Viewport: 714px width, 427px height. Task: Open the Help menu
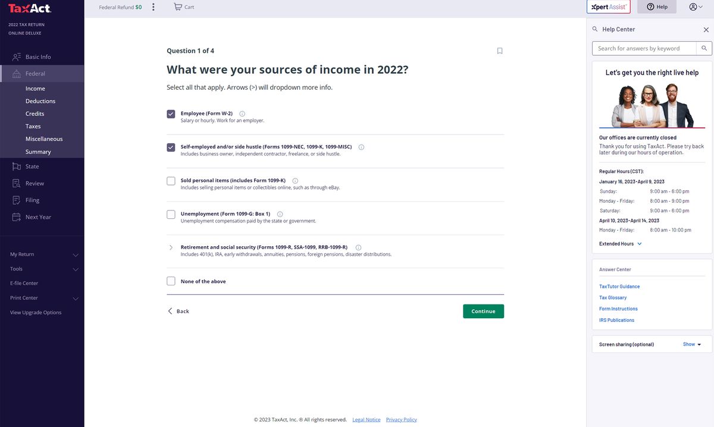(656, 7)
